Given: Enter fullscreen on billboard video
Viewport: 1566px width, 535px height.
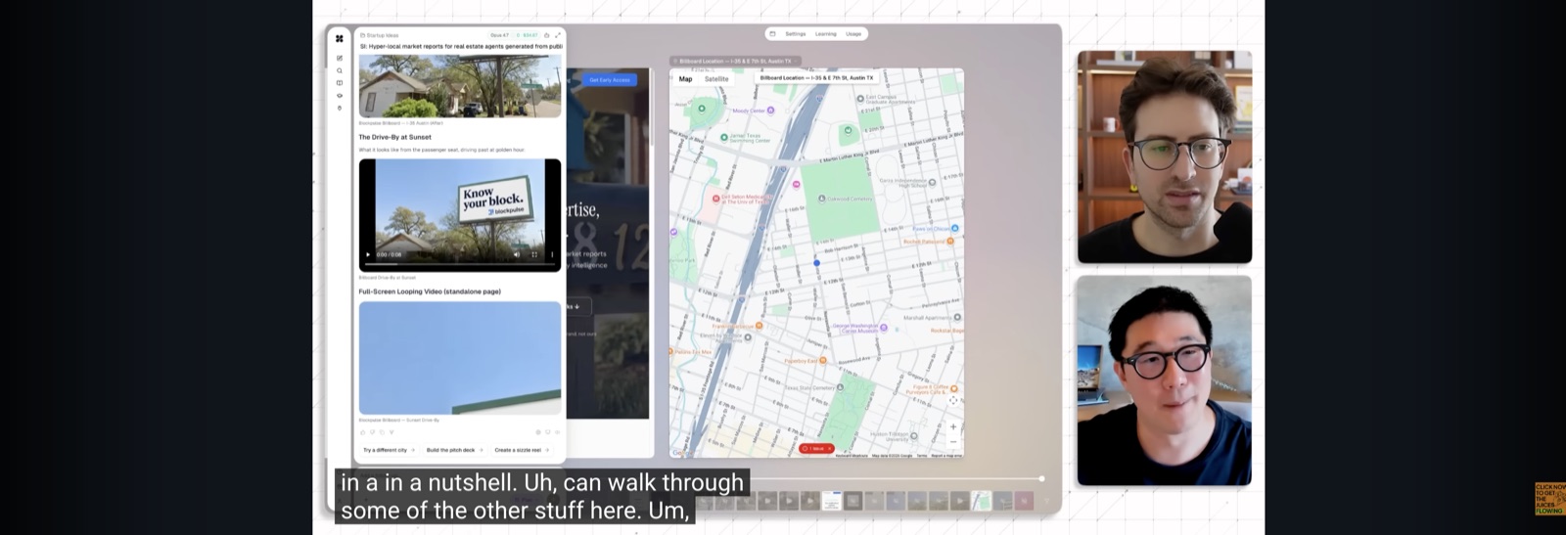Looking at the screenshot, I should click(x=534, y=254).
